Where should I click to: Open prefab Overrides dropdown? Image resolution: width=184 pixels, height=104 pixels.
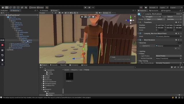tap(174, 19)
